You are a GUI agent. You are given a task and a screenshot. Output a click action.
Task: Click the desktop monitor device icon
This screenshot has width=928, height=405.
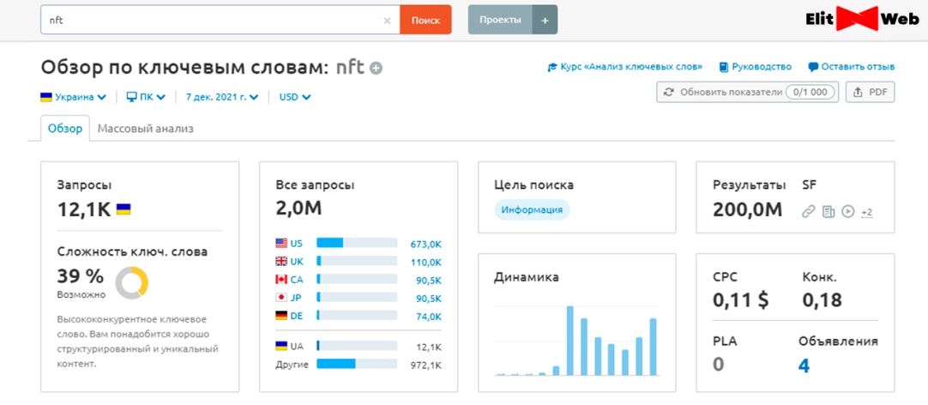coord(132,96)
